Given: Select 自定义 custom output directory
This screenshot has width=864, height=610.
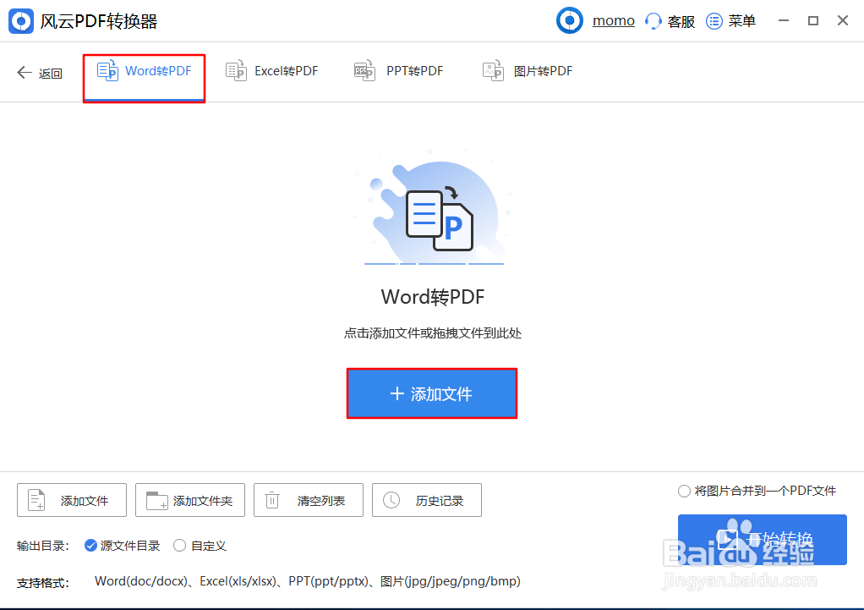Looking at the screenshot, I should pyautogui.click(x=178, y=546).
